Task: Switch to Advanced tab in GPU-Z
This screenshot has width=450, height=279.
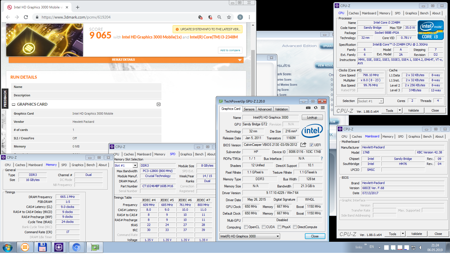Action: [265, 109]
